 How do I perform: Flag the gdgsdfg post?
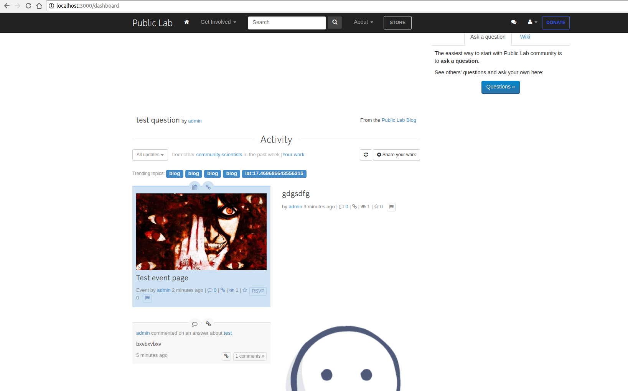pos(391,207)
